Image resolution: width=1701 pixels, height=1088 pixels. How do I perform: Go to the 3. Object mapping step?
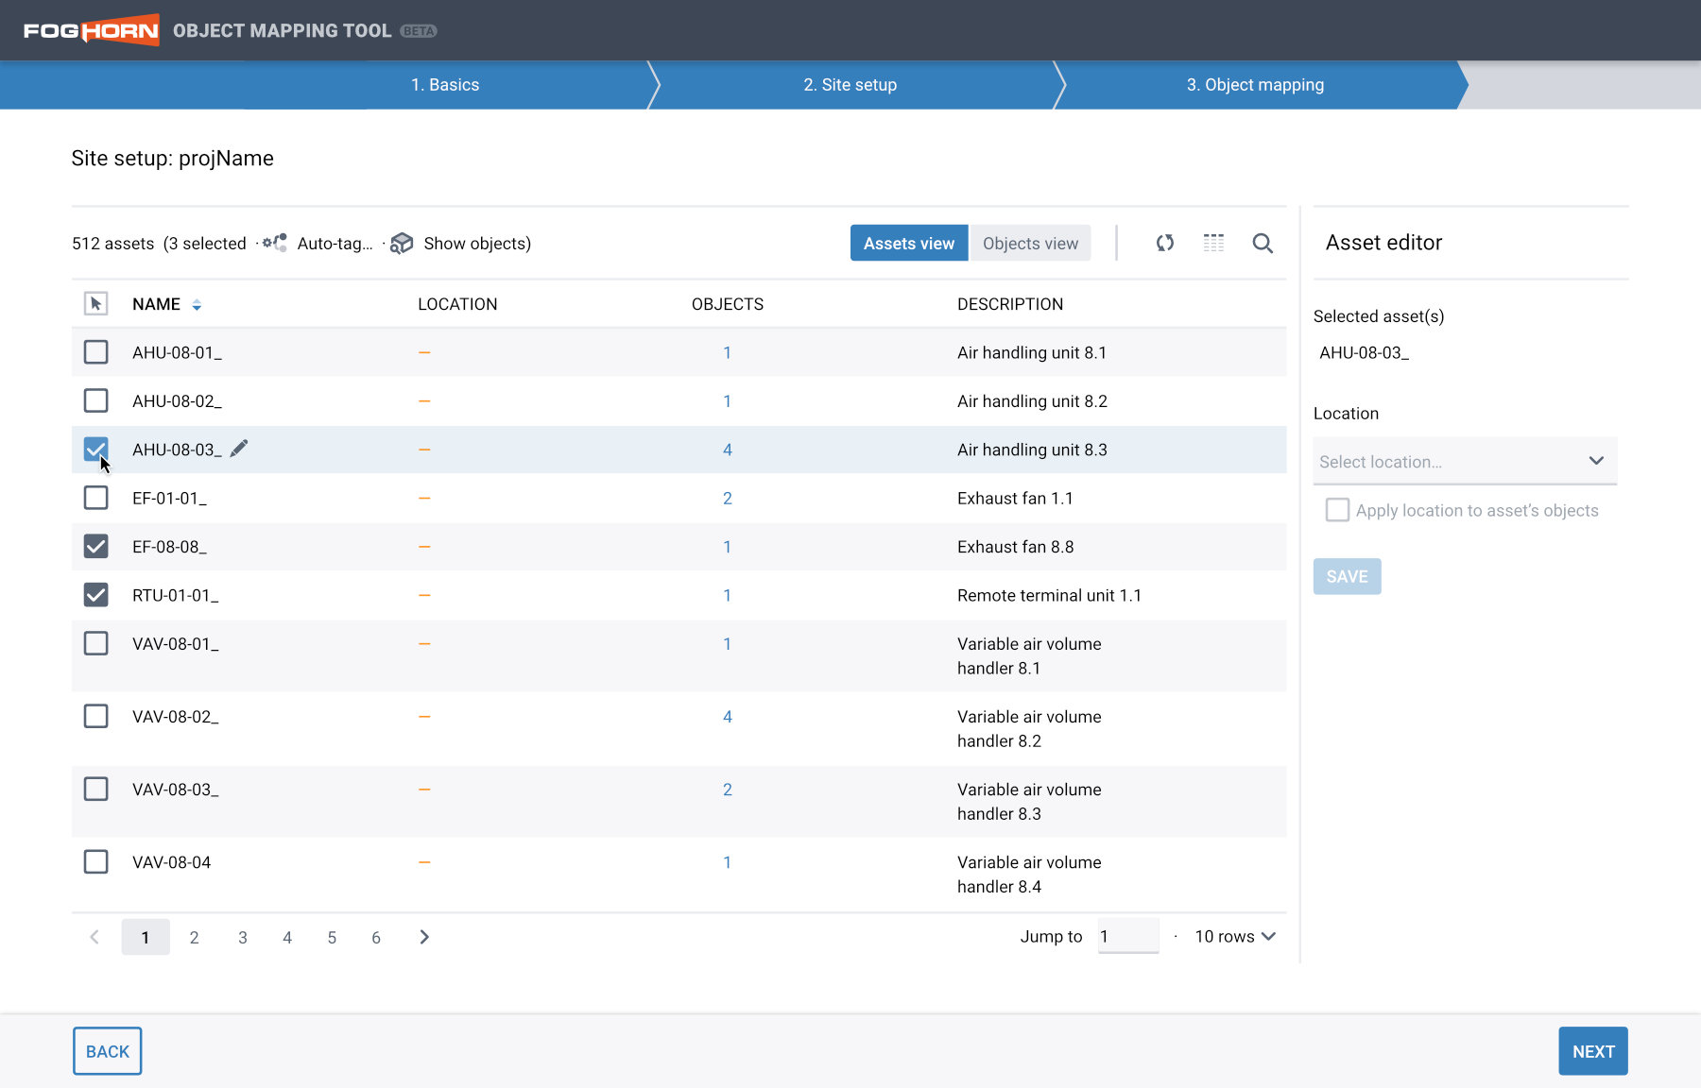(x=1255, y=85)
